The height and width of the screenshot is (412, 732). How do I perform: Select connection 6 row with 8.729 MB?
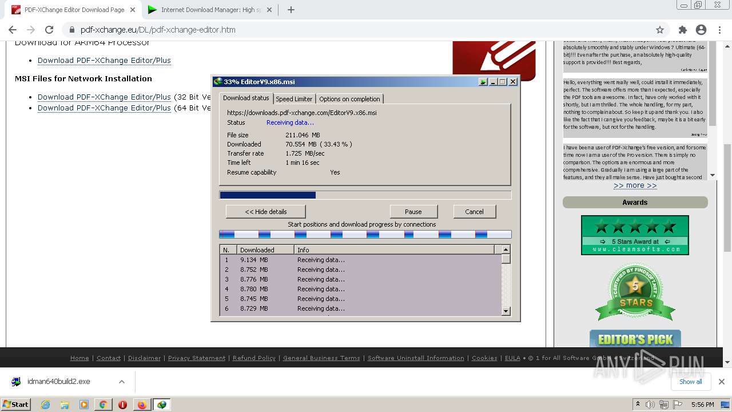360,308
